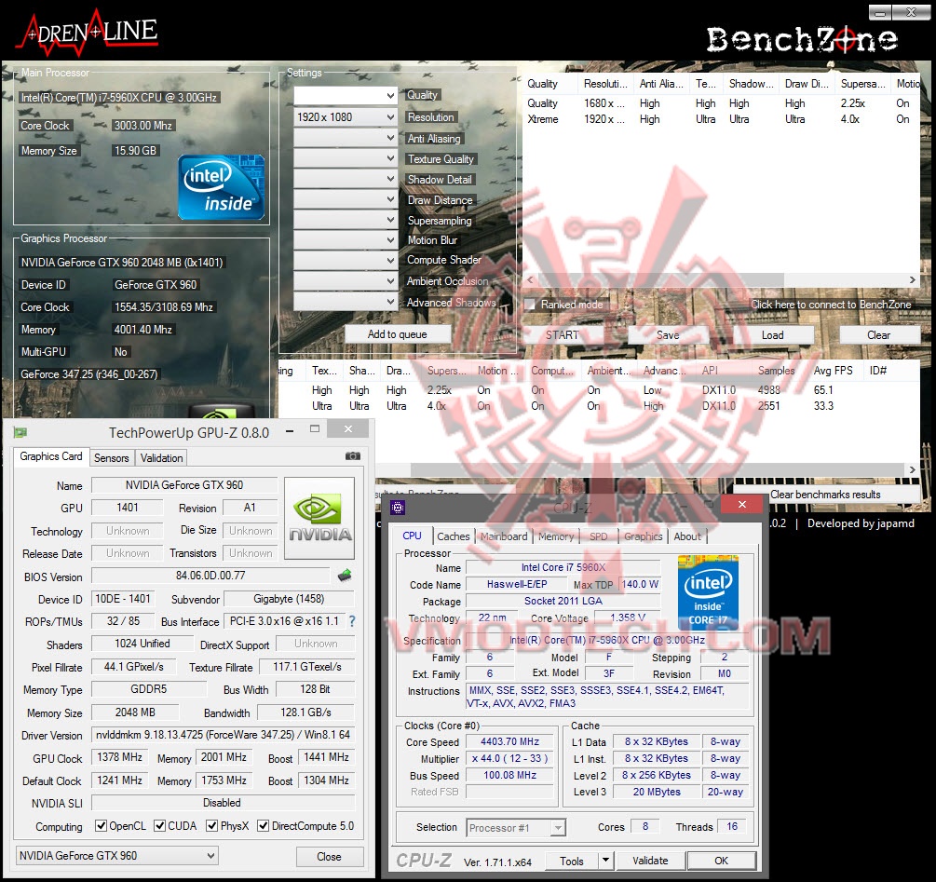Image resolution: width=936 pixels, height=882 pixels.
Task: Open the Shadow Detail dropdown
Action: 345,179
